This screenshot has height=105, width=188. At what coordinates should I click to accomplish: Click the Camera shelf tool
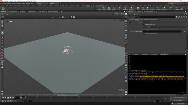99,8
